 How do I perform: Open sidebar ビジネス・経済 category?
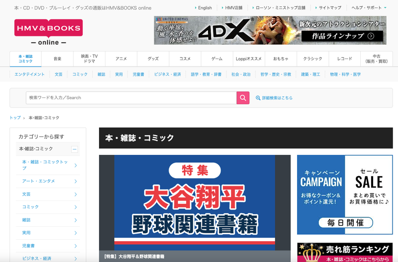point(36,259)
